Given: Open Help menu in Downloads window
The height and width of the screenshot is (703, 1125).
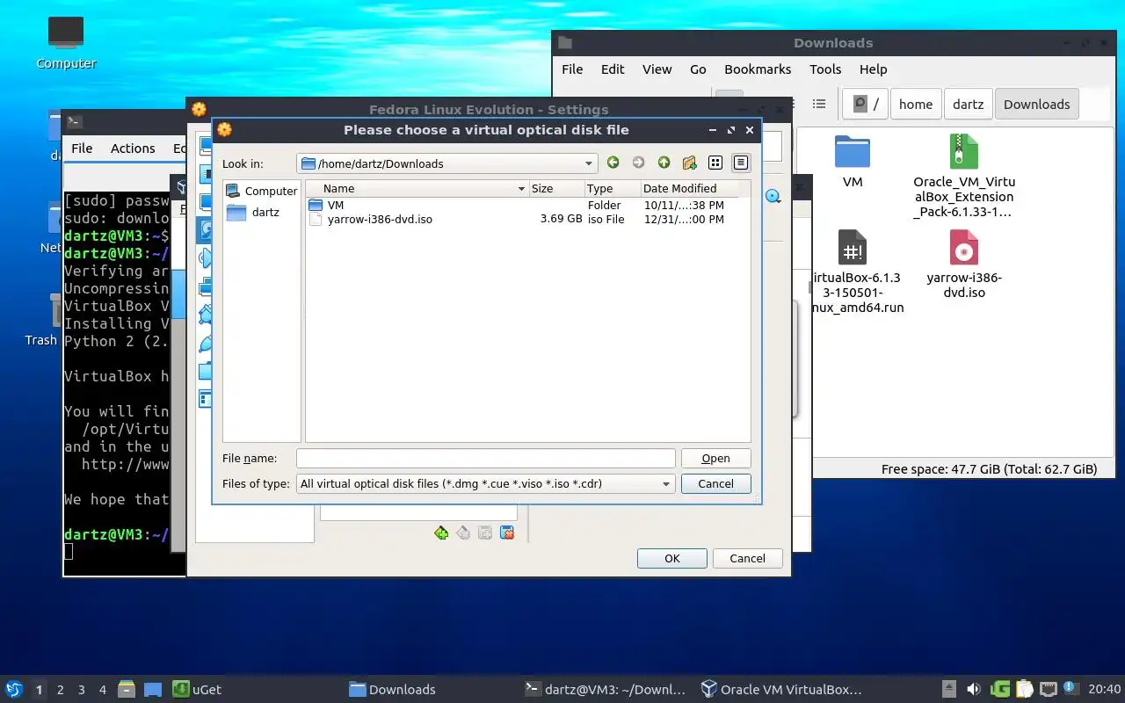Looking at the screenshot, I should (x=873, y=69).
